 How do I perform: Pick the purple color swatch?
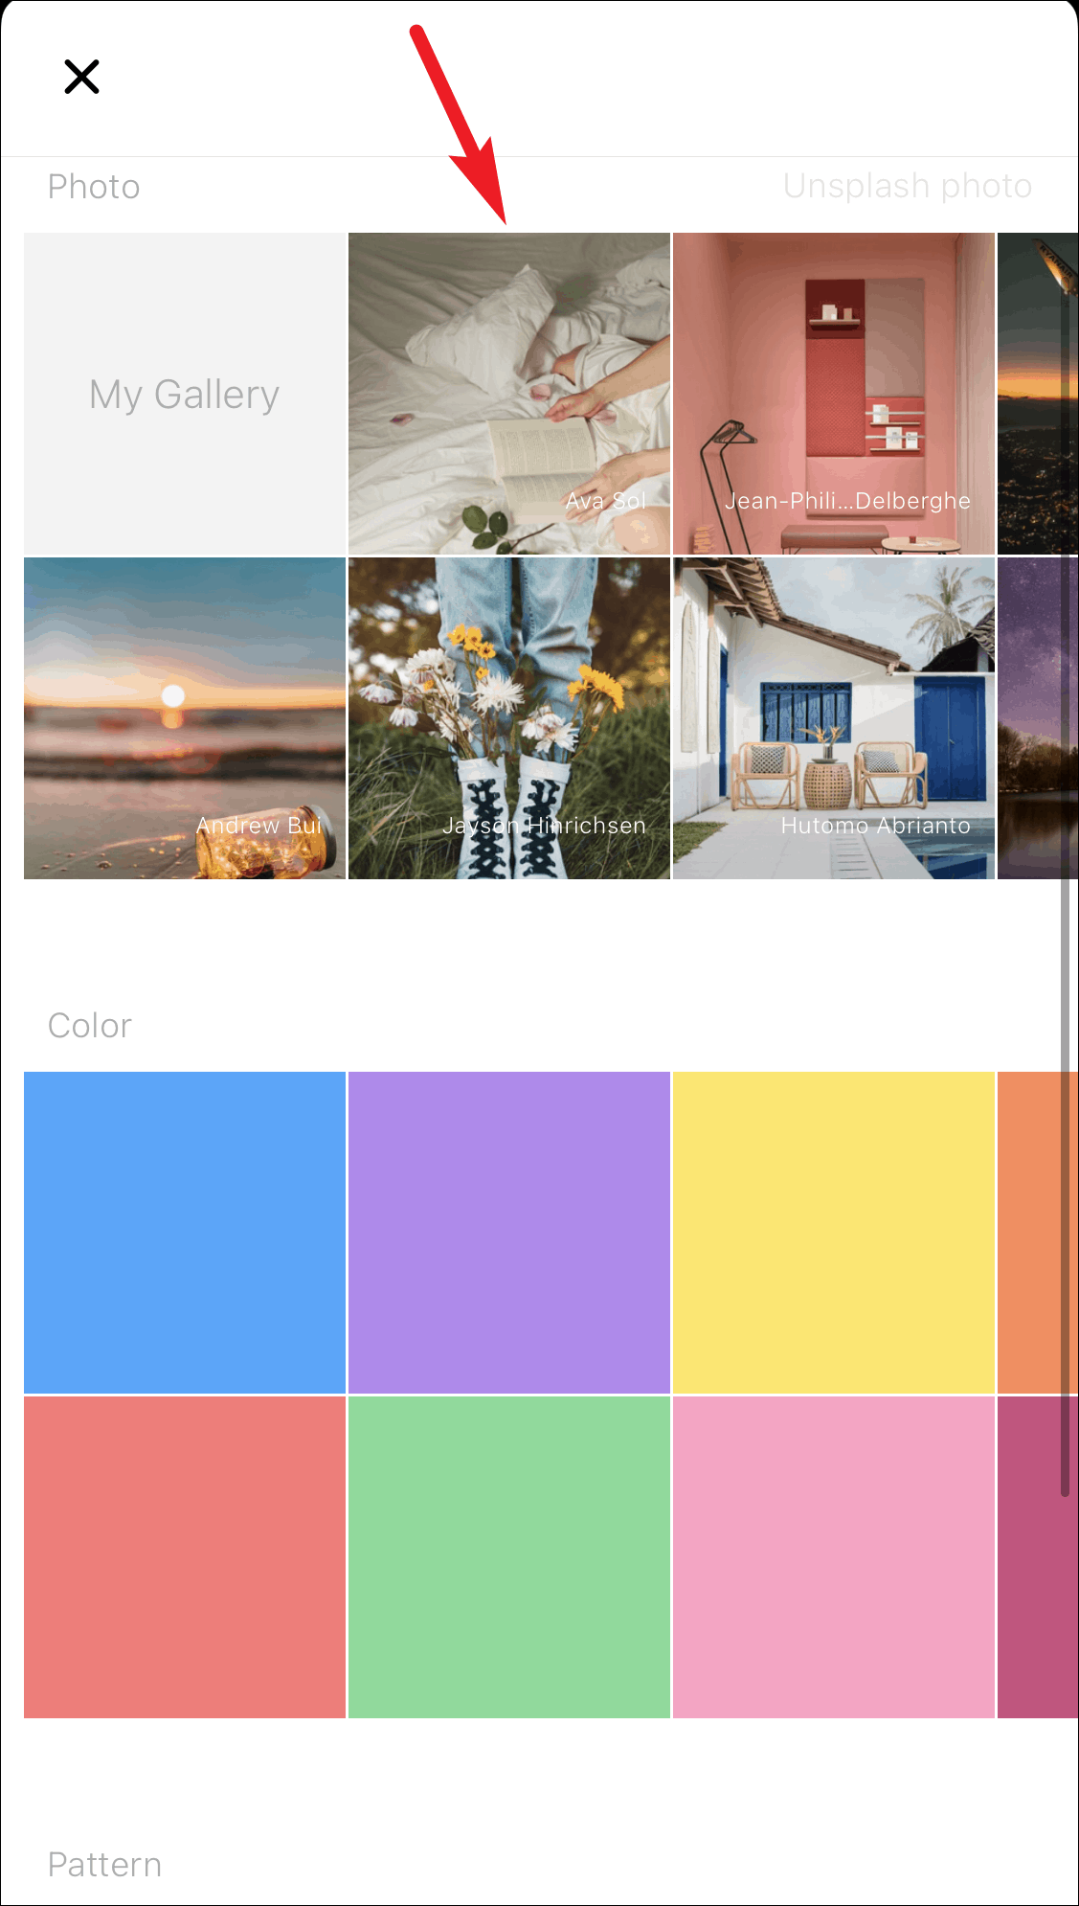point(509,1233)
